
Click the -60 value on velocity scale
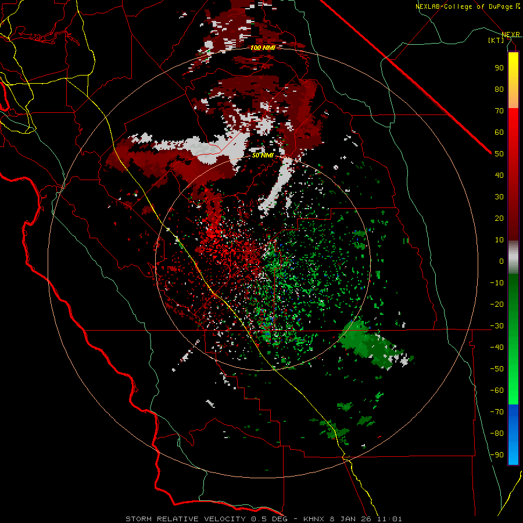coord(497,391)
